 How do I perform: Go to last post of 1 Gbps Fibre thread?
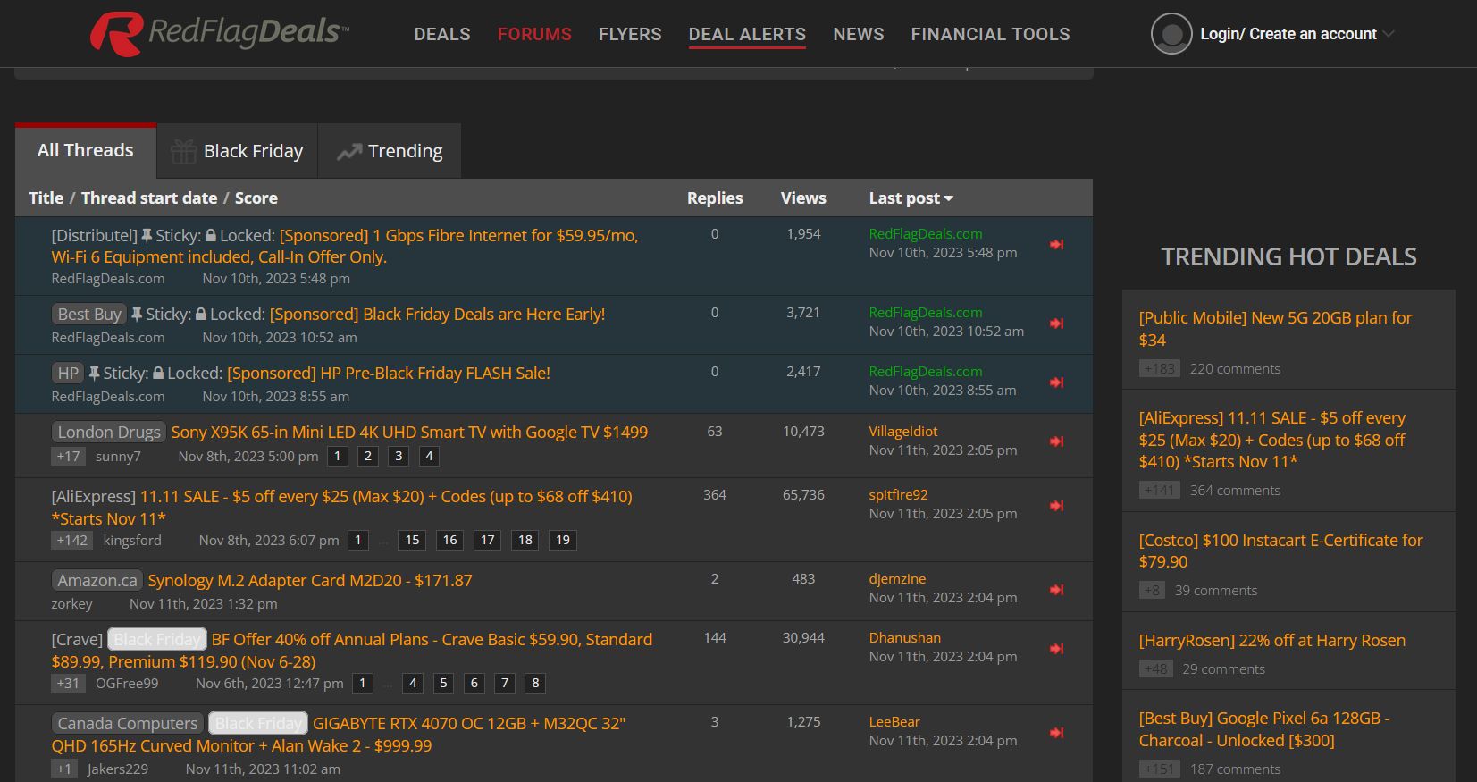tap(1056, 244)
